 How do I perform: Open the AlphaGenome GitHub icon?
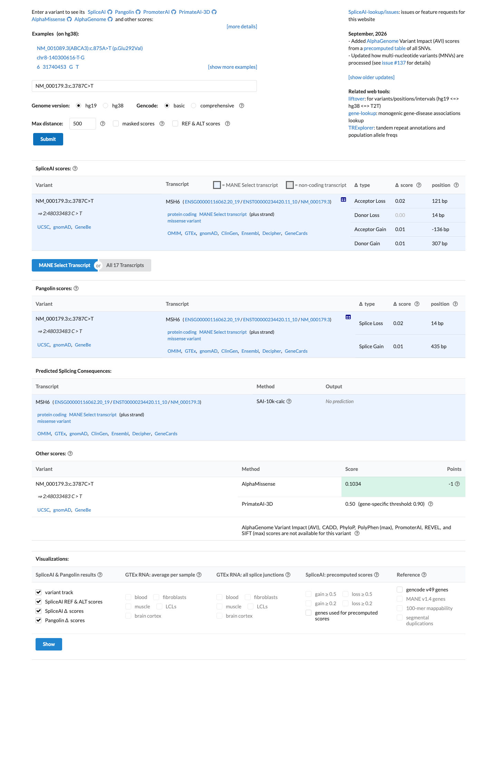[x=110, y=19]
